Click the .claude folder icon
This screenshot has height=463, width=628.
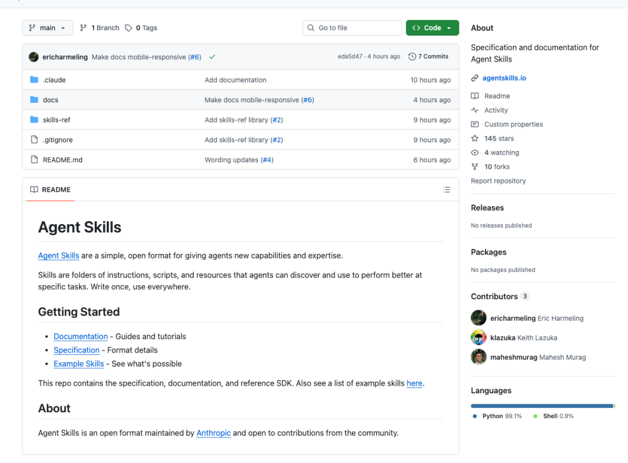pyautogui.click(x=34, y=80)
